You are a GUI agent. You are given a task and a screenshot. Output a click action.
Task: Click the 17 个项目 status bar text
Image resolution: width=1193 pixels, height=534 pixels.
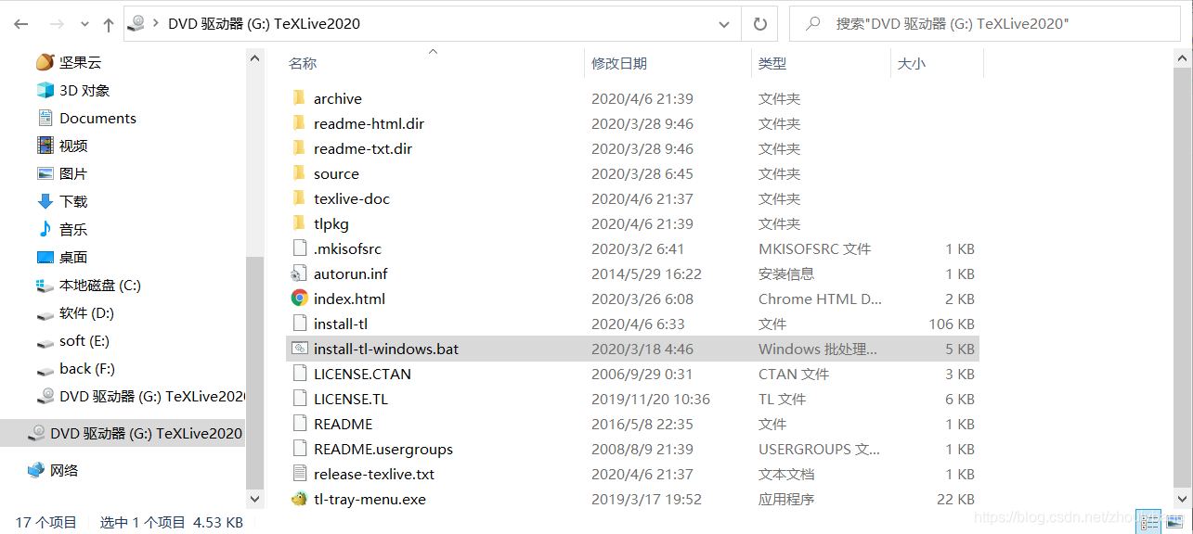point(46,522)
